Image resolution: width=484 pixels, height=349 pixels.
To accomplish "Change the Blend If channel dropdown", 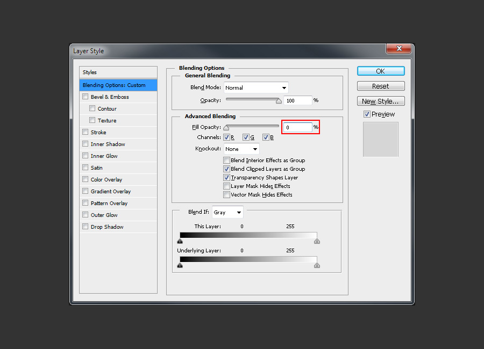I will [227, 212].
